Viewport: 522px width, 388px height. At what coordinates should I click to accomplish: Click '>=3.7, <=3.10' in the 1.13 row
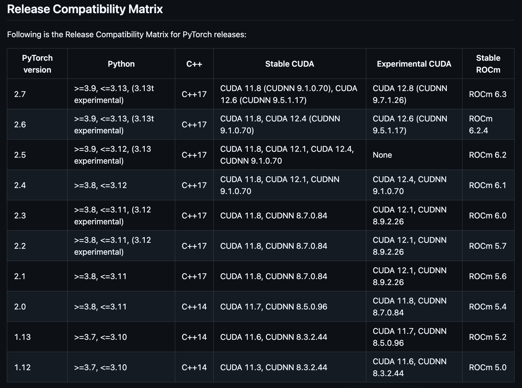pos(121,337)
